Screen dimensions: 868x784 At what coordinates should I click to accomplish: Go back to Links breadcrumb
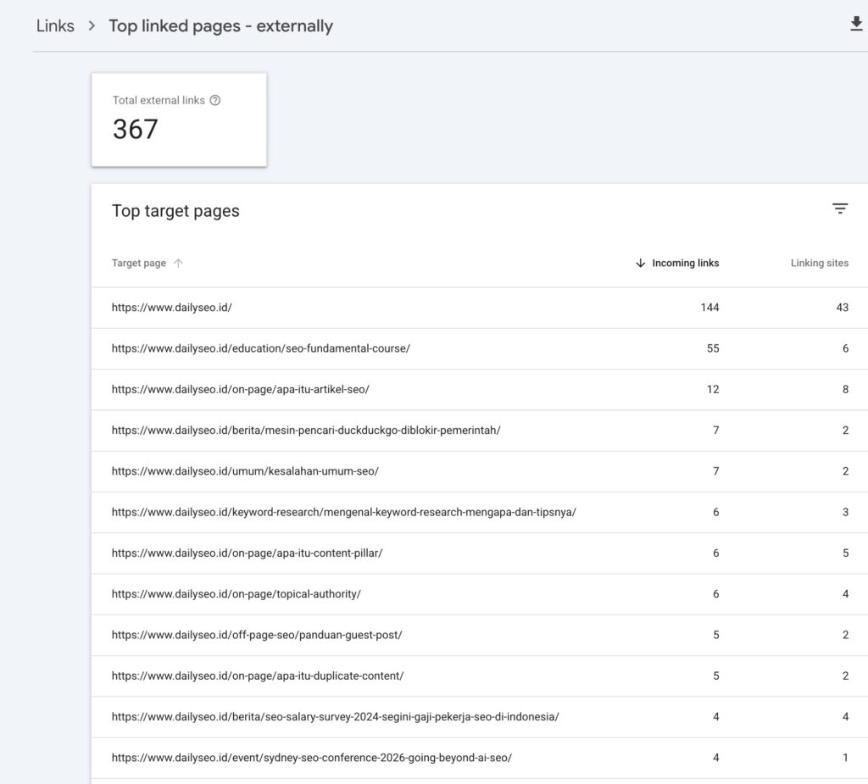[x=55, y=26]
